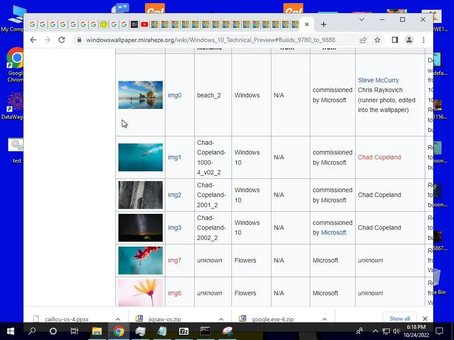Image resolution: width=454 pixels, height=340 pixels.
Task: Open the tab search chevron
Action: click(362, 19)
